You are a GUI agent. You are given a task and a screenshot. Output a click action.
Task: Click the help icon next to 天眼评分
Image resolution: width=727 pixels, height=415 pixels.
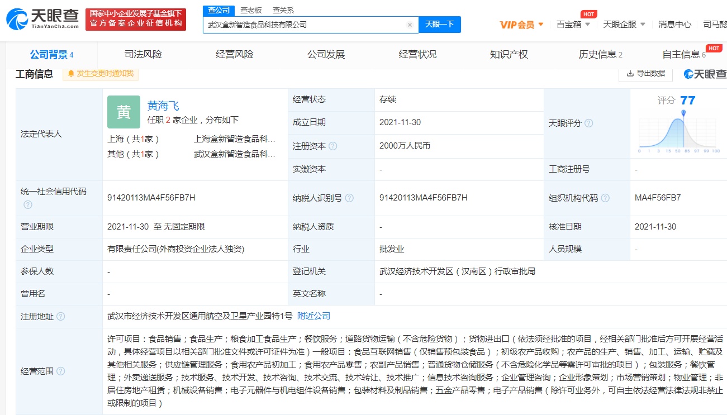(x=588, y=123)
